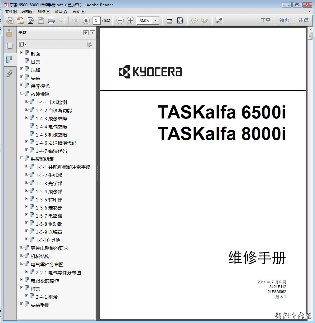Toggle the fit full page view
The width and height of the screenshot is (315, 323).
[x=180, y=21]
